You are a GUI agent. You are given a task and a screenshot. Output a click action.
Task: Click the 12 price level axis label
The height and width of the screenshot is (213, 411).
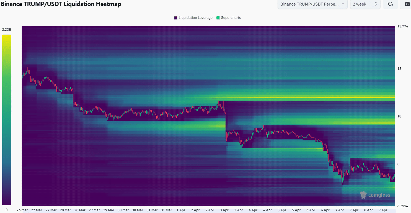(x=399, y=69)
